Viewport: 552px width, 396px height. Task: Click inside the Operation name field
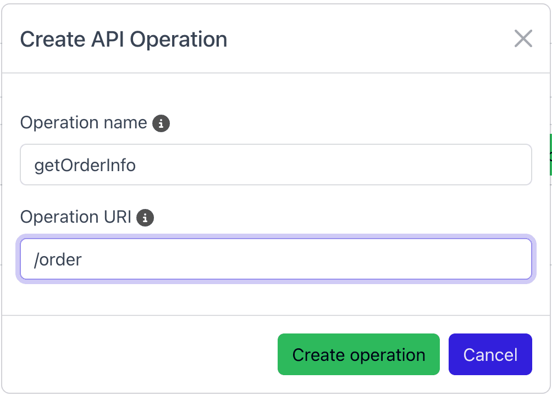click(x=275, y=165)
